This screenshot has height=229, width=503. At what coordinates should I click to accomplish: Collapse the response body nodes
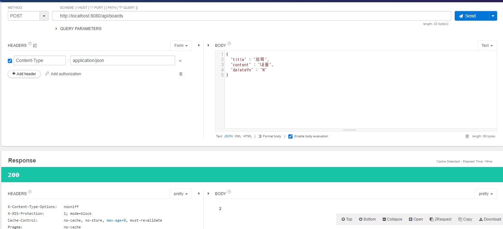tap(392, 219)
